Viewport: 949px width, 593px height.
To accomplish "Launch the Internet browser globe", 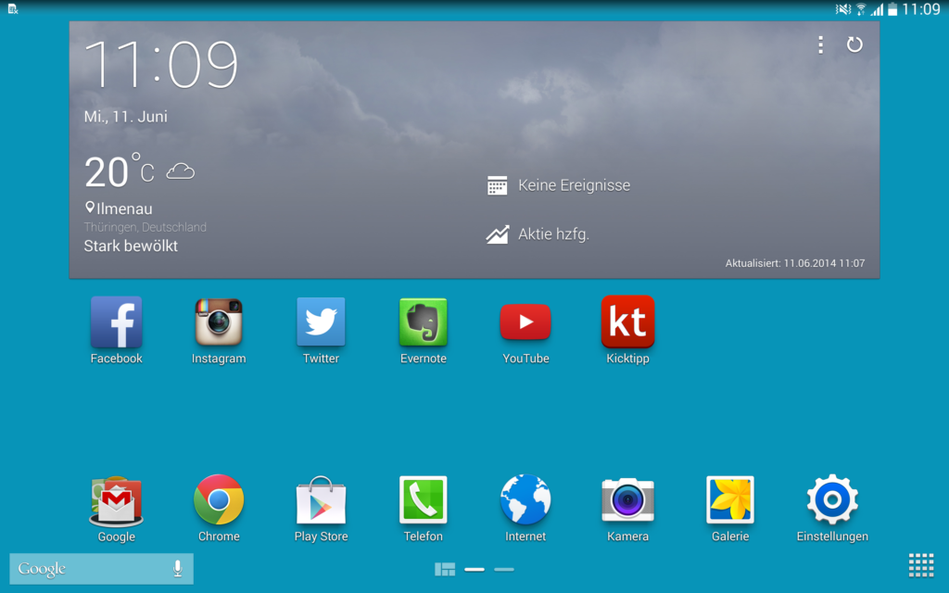I will point(525,499).
